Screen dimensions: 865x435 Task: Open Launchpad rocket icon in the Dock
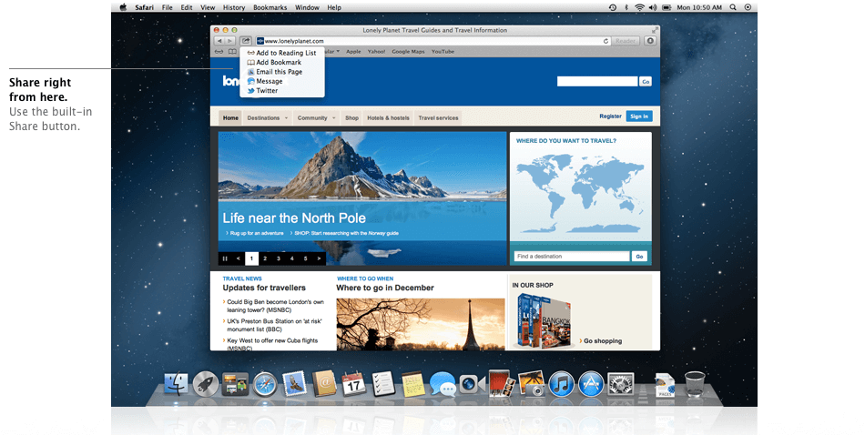[x=205, y=384]
